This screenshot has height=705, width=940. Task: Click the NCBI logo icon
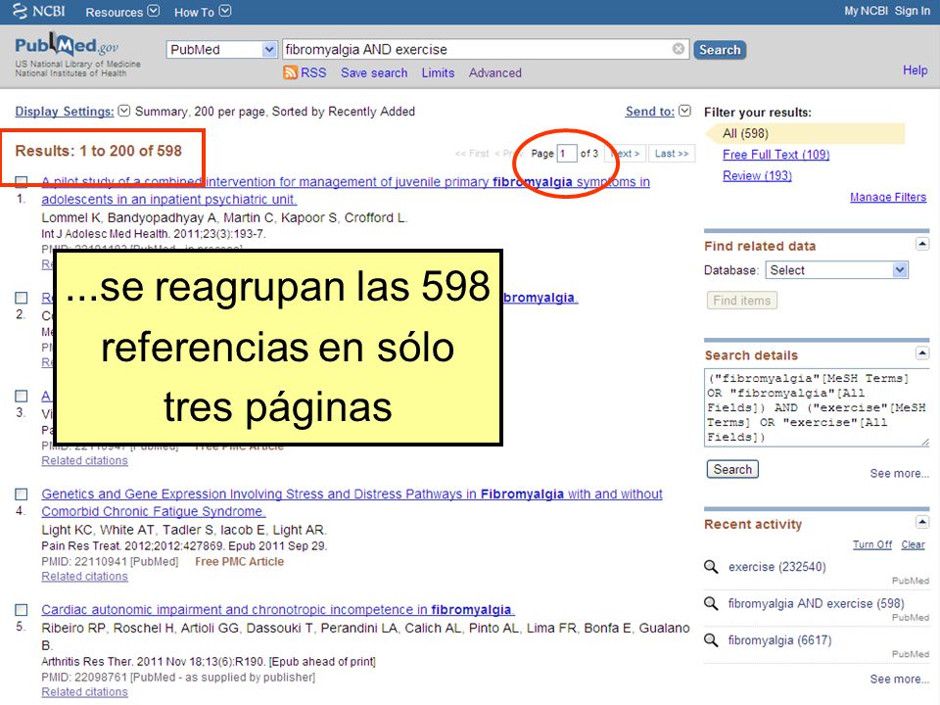(x=20, y=12)
